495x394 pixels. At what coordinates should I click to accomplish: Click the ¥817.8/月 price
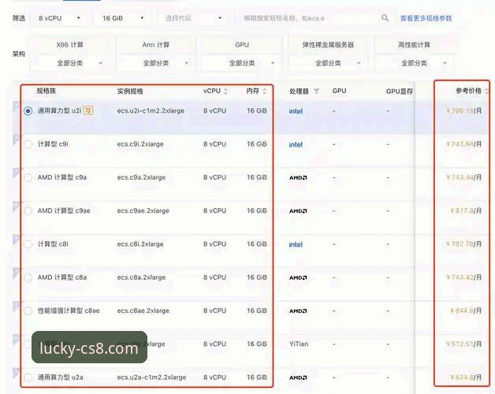[x=466, y=210]
